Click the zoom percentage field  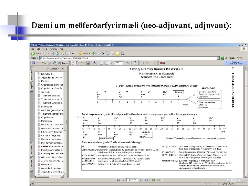[118, 63]
